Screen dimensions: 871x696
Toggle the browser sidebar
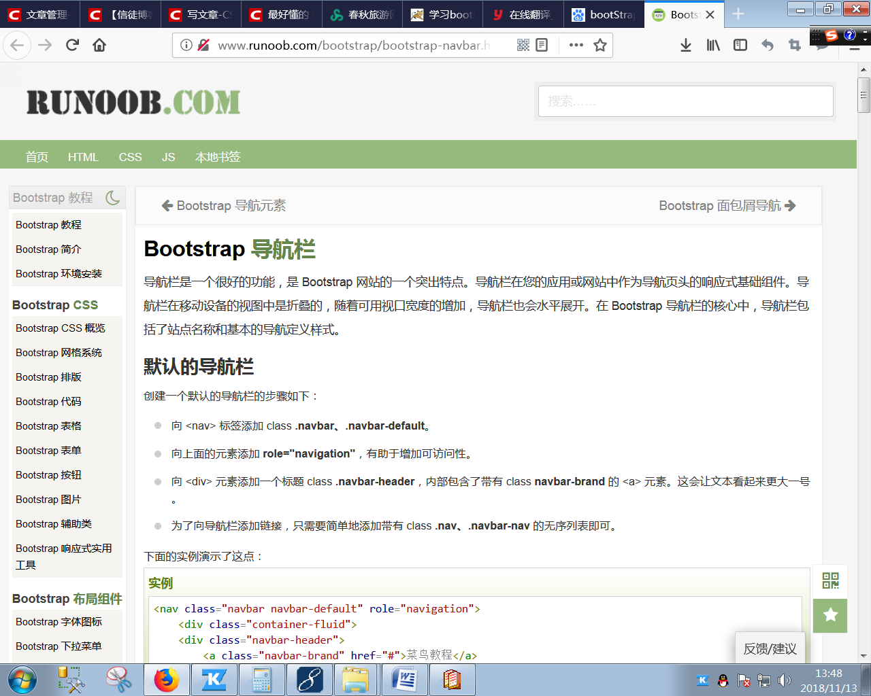tap(740, 45)
